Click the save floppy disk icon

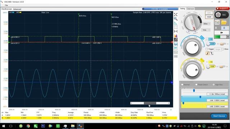coord(176,44)
